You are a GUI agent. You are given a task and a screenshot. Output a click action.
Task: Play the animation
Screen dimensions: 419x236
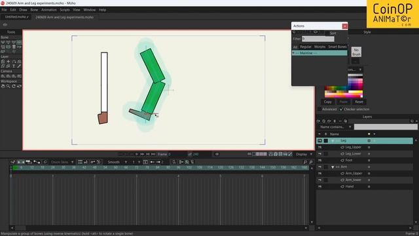coord(137,154)
